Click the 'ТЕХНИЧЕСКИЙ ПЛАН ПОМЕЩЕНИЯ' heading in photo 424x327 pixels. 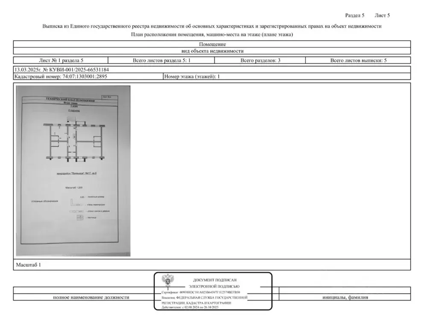(70, 100)
